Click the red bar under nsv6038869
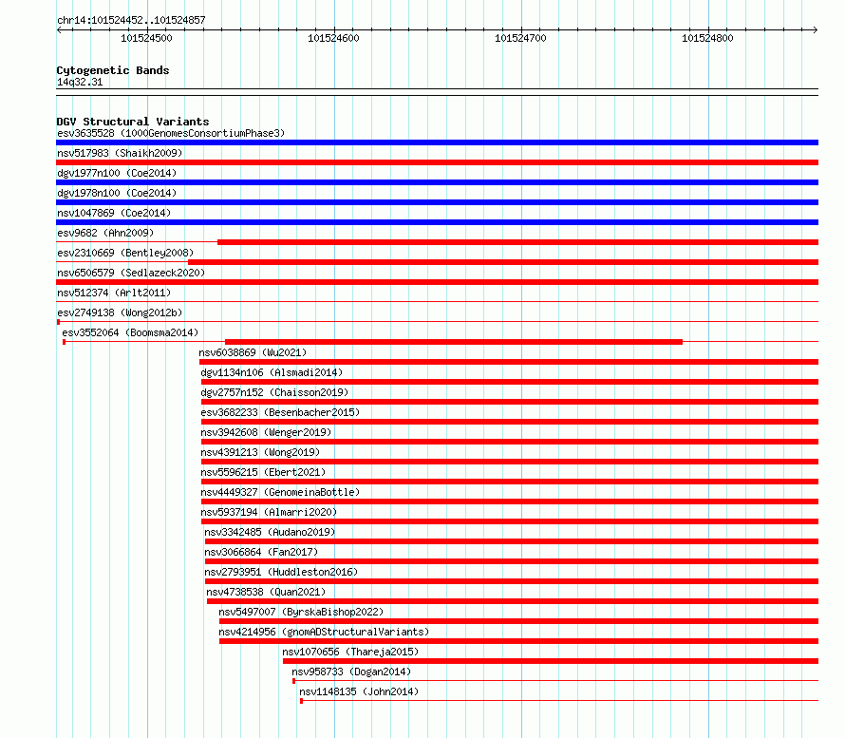The height and width of the screenshot is (738, 845). tap(509, 362)
